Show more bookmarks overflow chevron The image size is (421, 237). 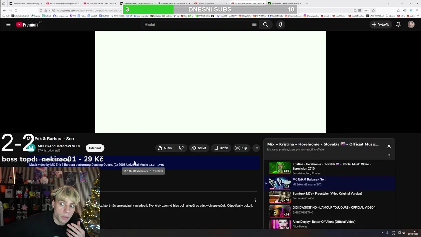click(x=417, y=16)
